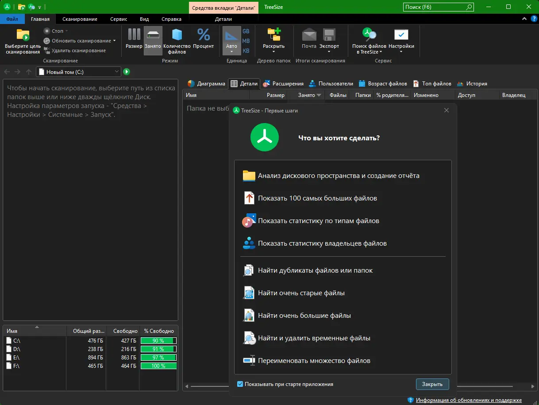The height and width of the screenshot is (405, 539).
Task: Click the Stop scanning icon
Action: [x=47, y=31]
